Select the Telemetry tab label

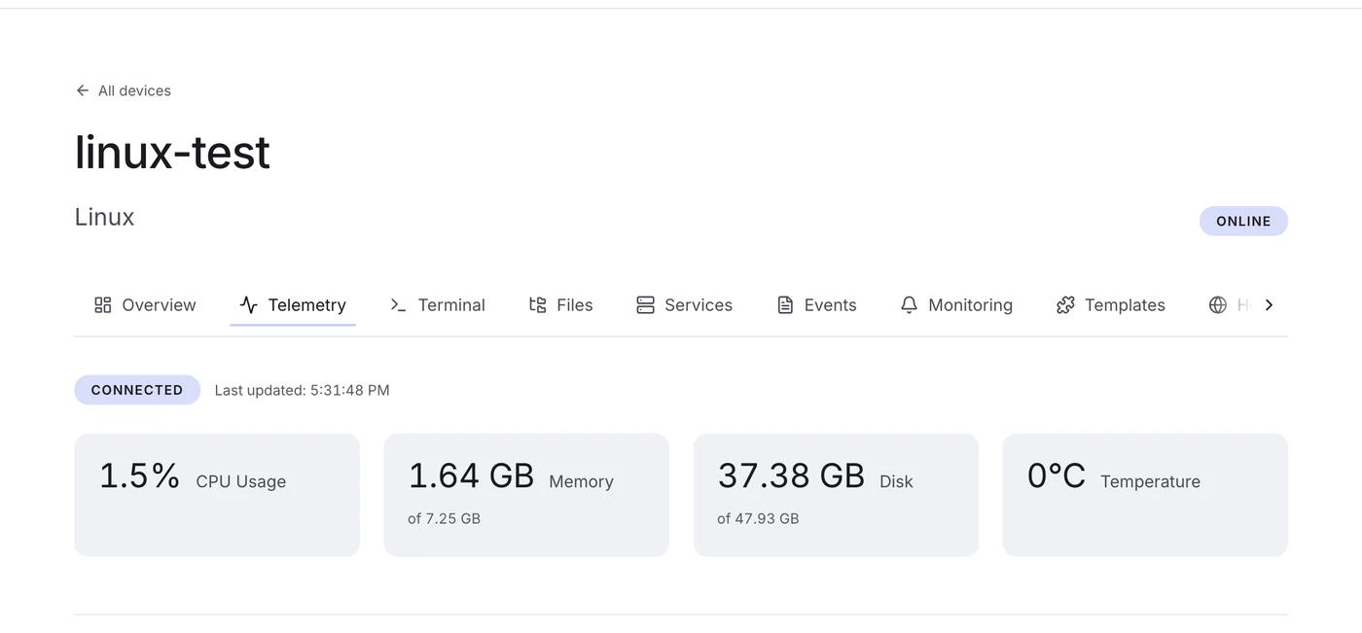tap(307, 305)
